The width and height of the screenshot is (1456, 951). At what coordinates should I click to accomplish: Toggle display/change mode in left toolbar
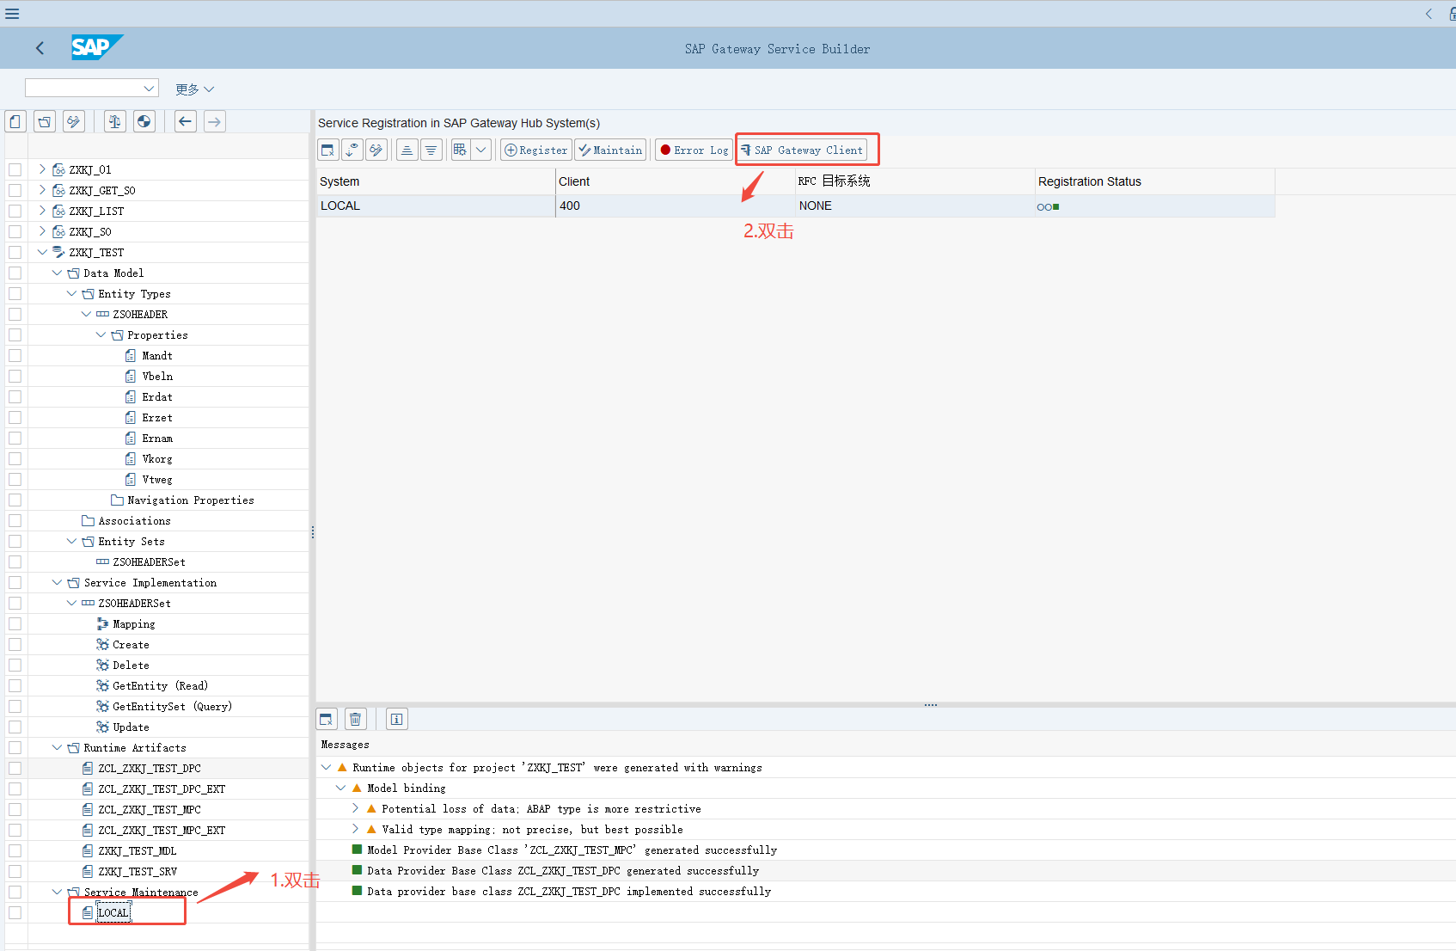pos(74,122)
